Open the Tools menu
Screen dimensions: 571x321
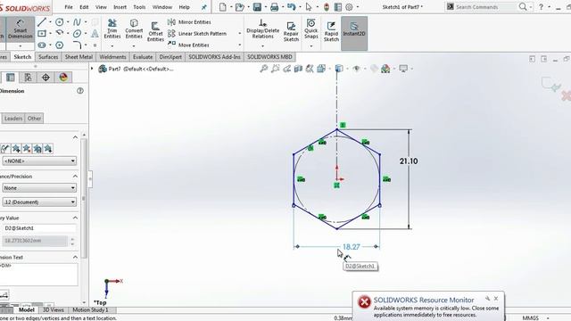click(139, 7)
